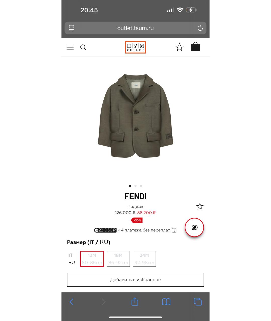Viewport: 271px width, 321px height.
Task: Open the red chat support bubble
Action: point(194,227)
